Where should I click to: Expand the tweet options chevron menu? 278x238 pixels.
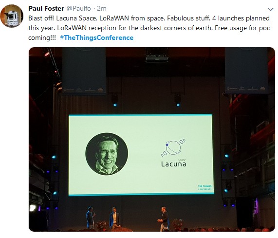(270, 9)
